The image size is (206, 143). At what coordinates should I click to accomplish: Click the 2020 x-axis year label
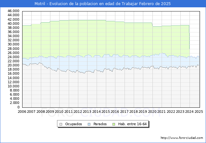152,112
